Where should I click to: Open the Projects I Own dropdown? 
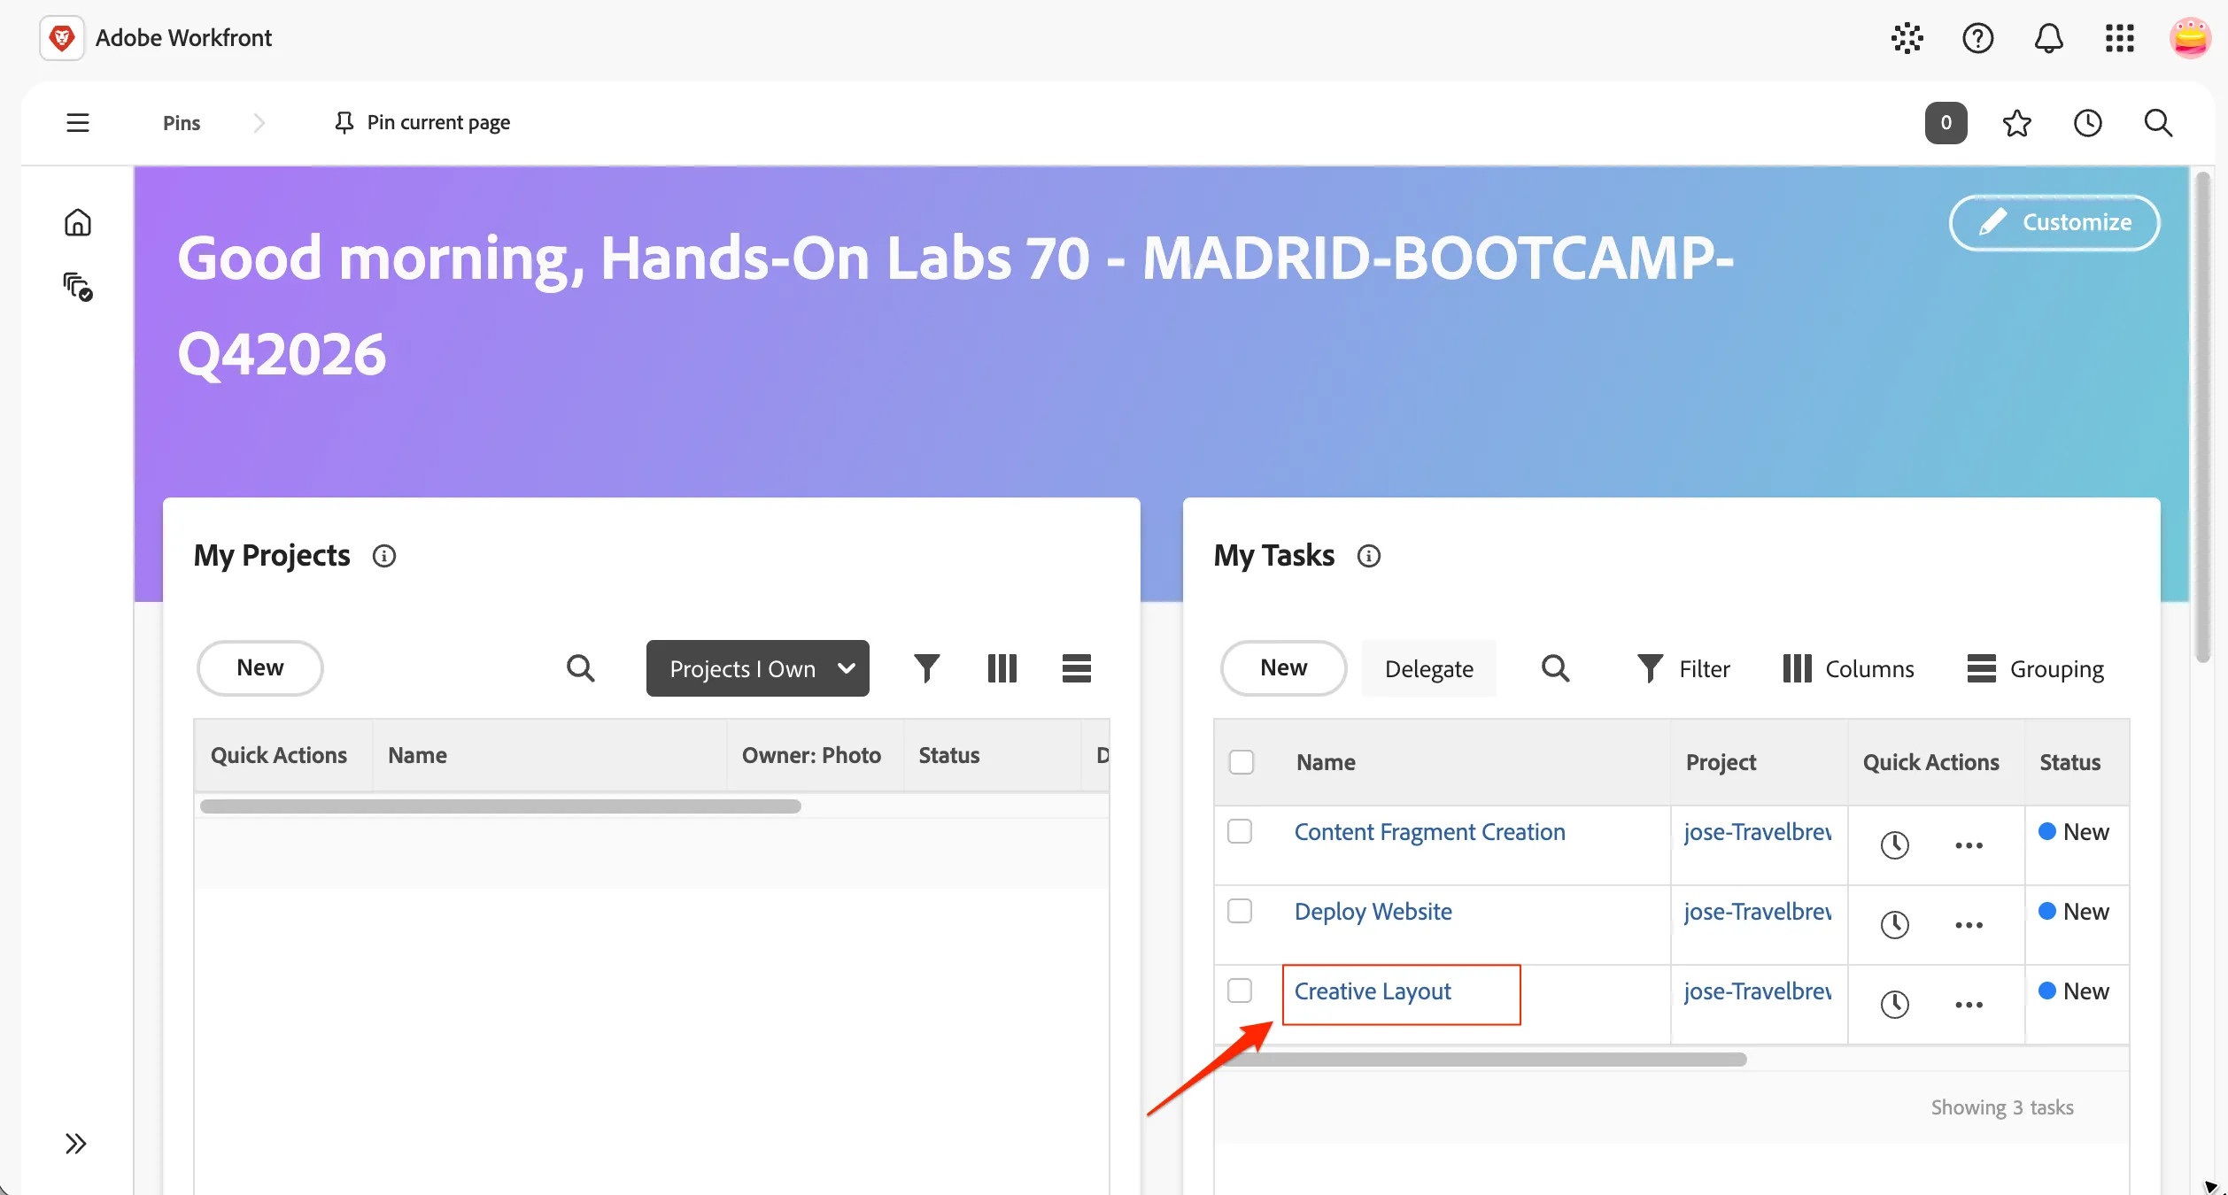coord(757,668)
